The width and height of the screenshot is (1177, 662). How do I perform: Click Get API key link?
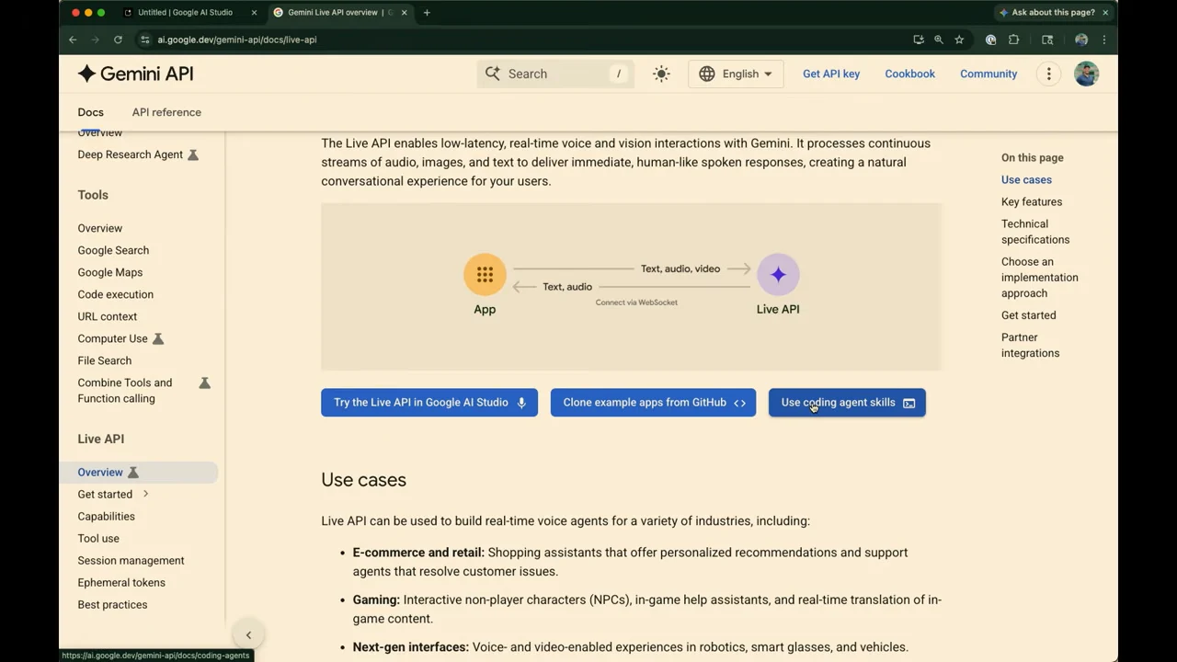831,74
